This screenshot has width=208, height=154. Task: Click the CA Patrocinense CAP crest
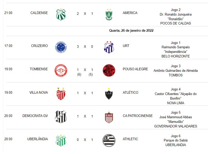pyautogui.click(x=109, y=117)
